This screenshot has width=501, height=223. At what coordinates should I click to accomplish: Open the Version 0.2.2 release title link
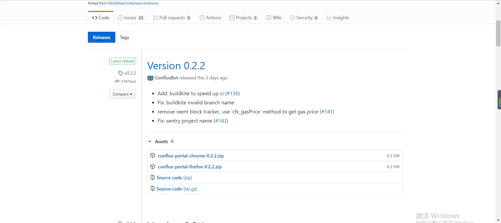pos(176,66)
